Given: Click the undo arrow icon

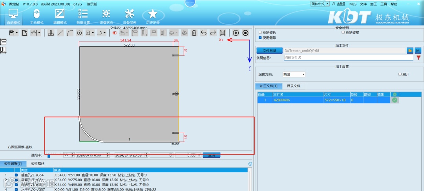Looking at the screenshot, I should click(x=203, y=33).
